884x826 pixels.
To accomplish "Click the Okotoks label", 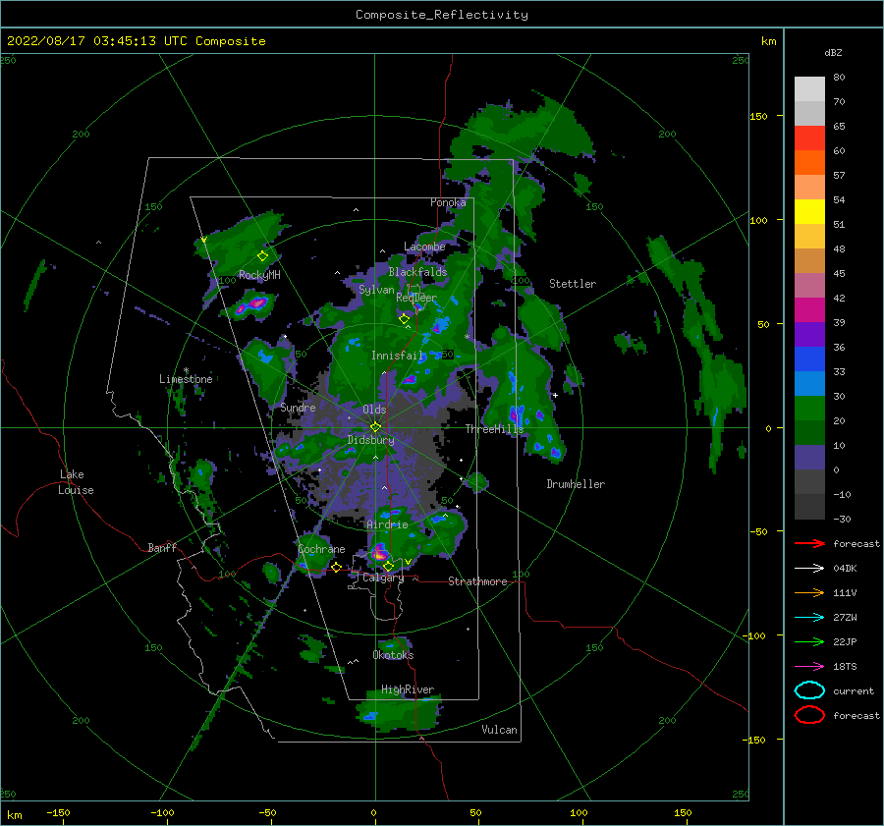I will pyautogui.click(x=393, y=655).
